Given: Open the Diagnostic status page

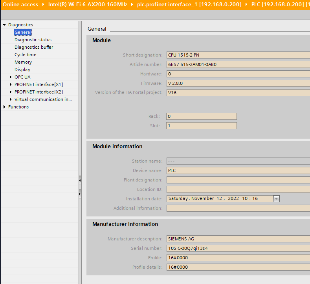Looking at the screenshot, I should (33, 40).
